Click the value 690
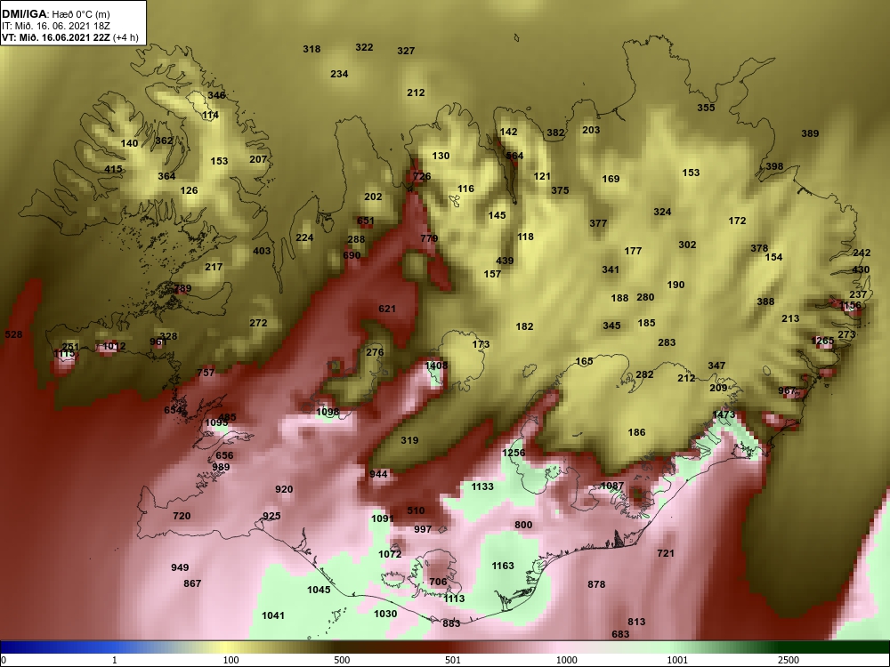This screenshot has height=667, width=890. (352, 255)
